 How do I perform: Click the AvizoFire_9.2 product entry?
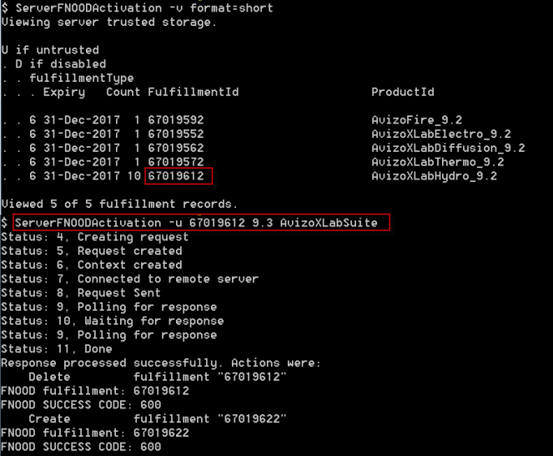pos(417,120)
